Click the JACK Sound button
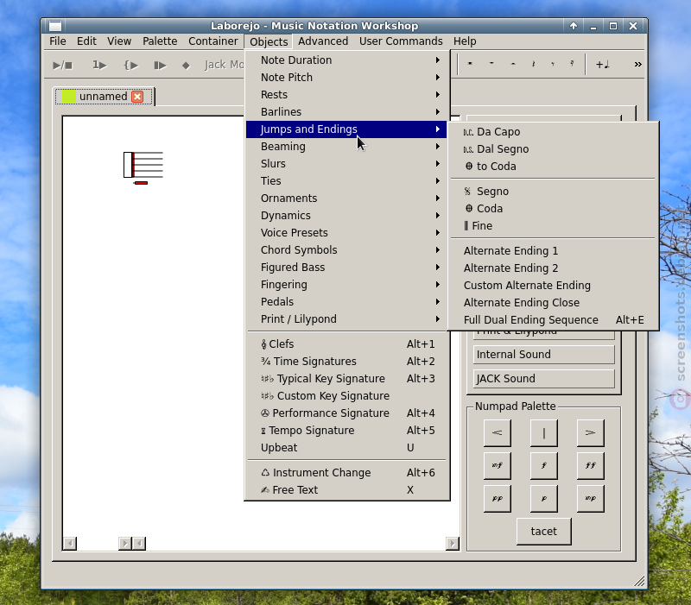The image size is (691, 605). click(544, 379)
